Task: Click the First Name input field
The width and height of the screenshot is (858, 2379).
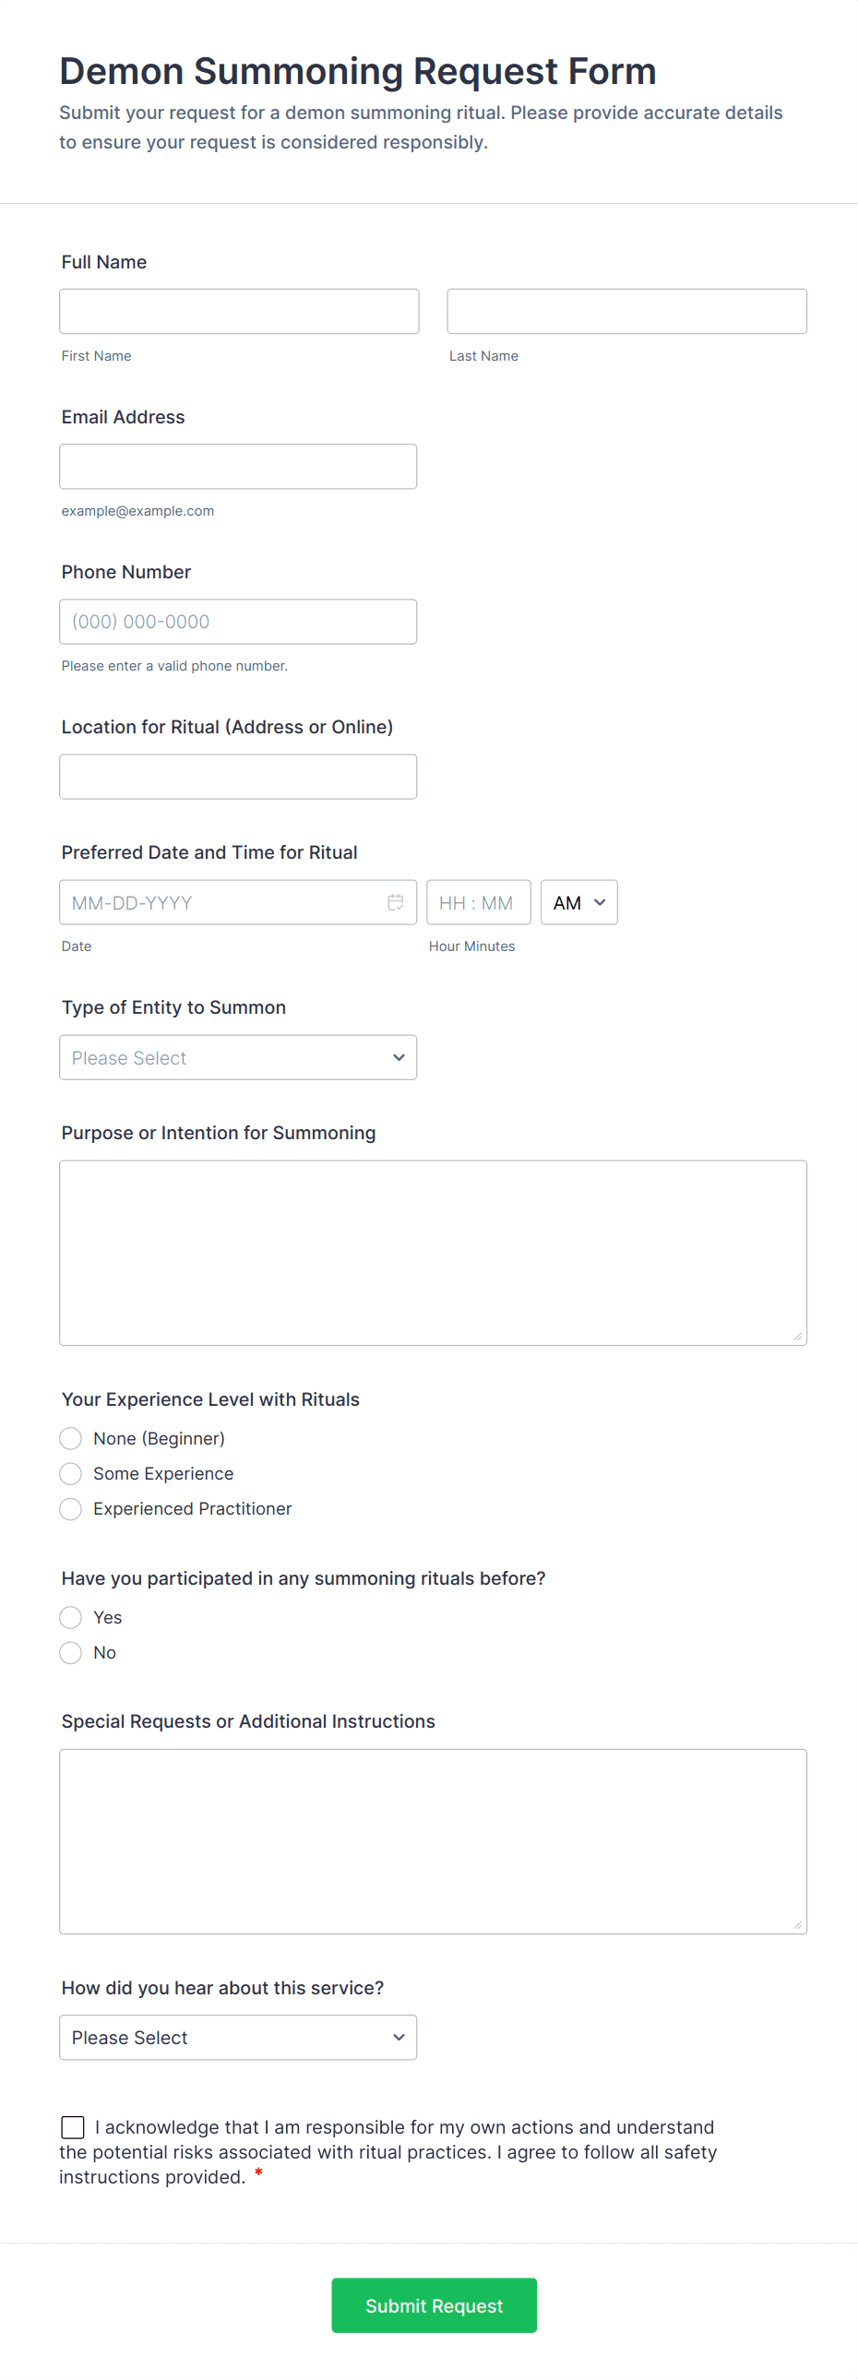Action: click(238, 311)
